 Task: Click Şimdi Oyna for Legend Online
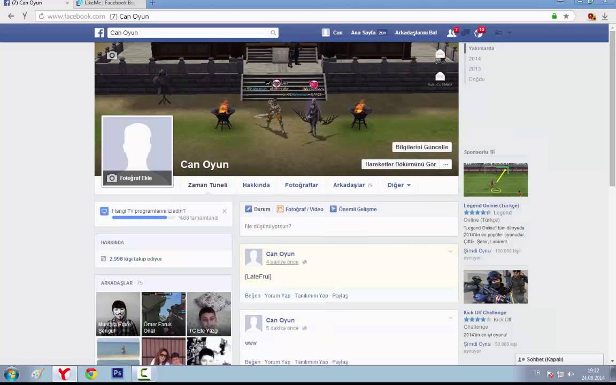click(x=477, y=251)
